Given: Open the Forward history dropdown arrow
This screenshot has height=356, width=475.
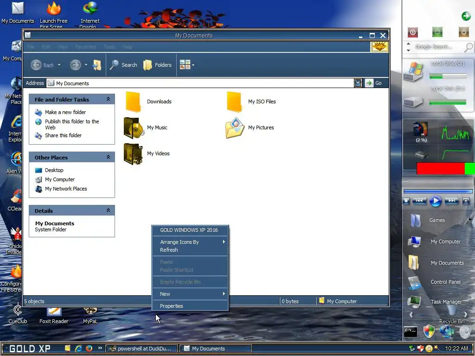Looking at the screenshot, I should click(x=86, y=65).
